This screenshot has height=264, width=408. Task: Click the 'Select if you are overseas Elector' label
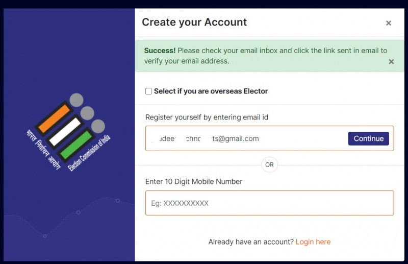[x=211, y=91]
